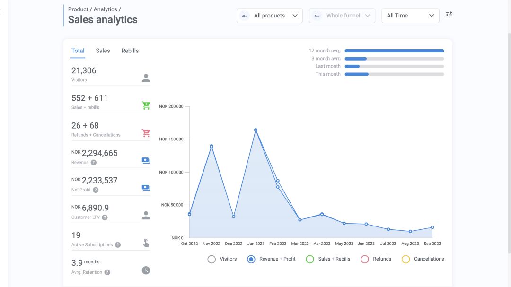Click the Revenue help question mark
The image size is (511, 287).
(94, 163)
